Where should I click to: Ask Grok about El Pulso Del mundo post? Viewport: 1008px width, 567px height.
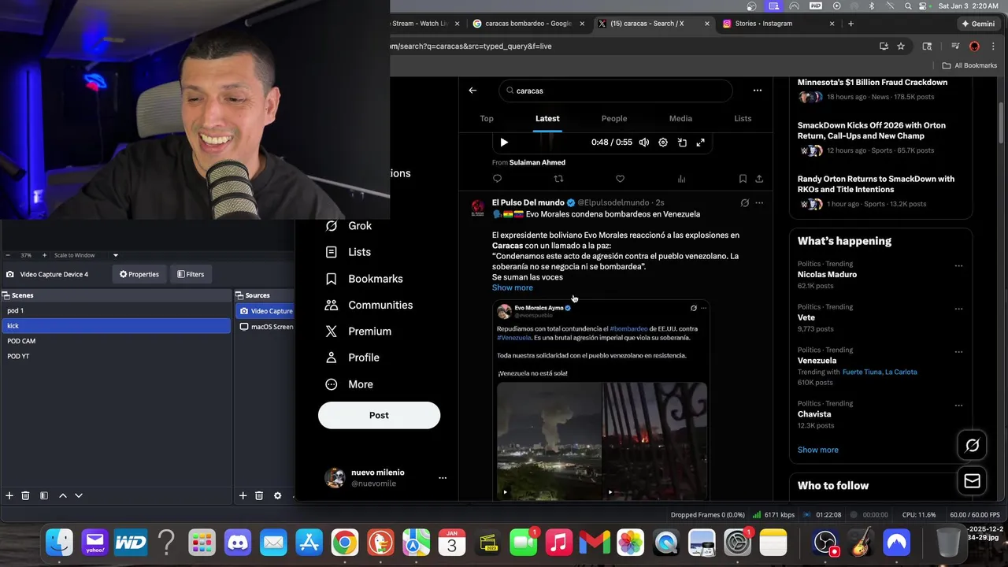(x=744, y=203)
